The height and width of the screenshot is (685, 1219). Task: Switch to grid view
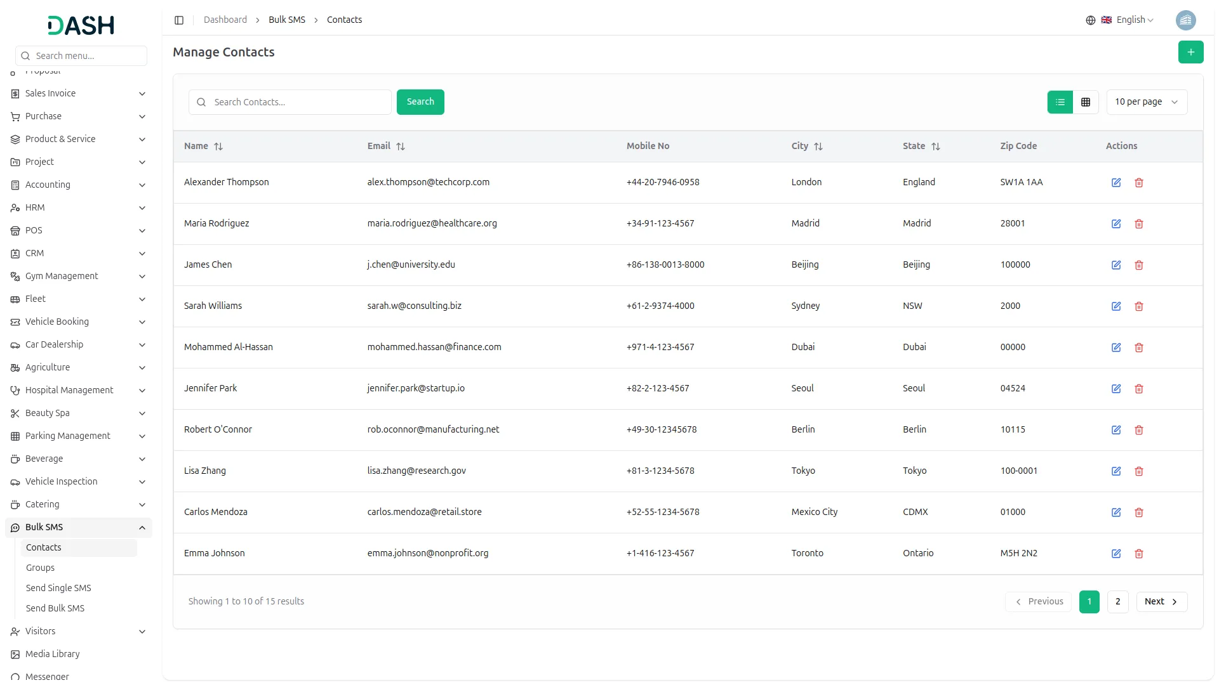tap(1086, 102)
